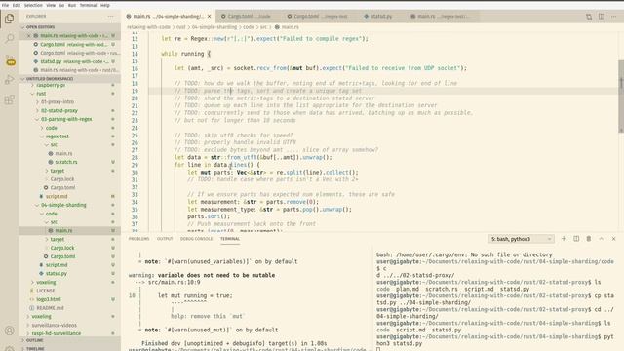
Task: Click into the right terminal pane
Action: (495, 298)
